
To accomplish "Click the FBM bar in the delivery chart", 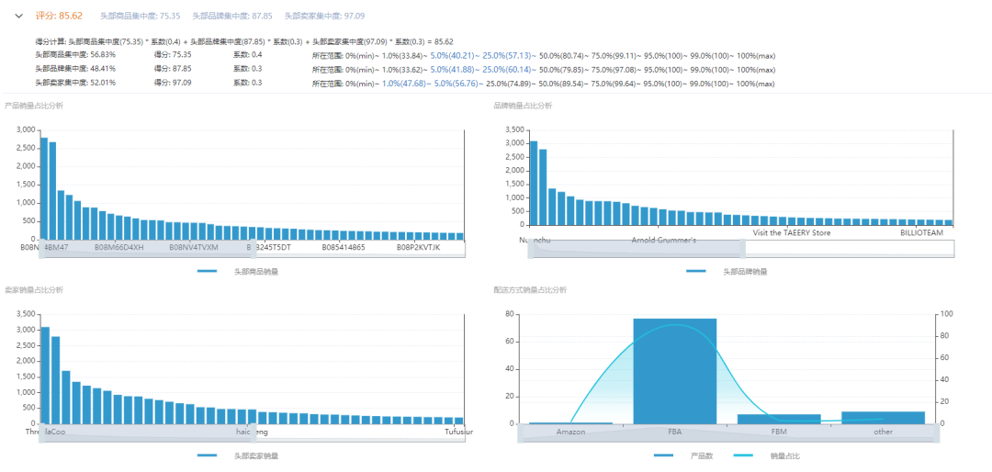I will pyautogui.click(x=779, y=419).
